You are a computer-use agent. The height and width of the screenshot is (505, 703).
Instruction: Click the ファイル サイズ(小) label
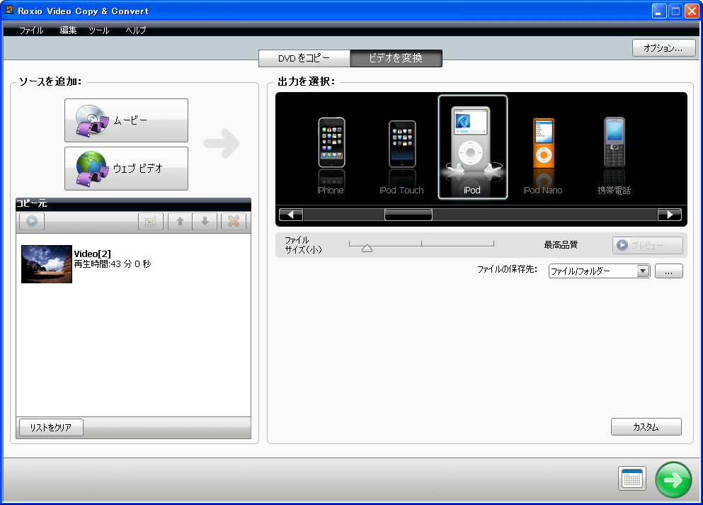pyautogui.click(x=303, y=245)
